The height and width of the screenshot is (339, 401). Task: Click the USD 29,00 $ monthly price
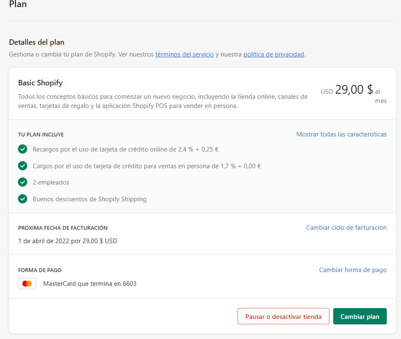point(347,90)
